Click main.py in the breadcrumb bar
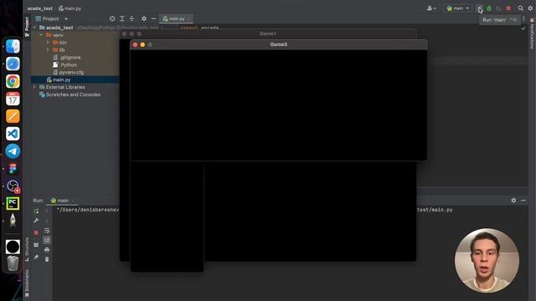 pyautogui.click(x=70, y=8)
